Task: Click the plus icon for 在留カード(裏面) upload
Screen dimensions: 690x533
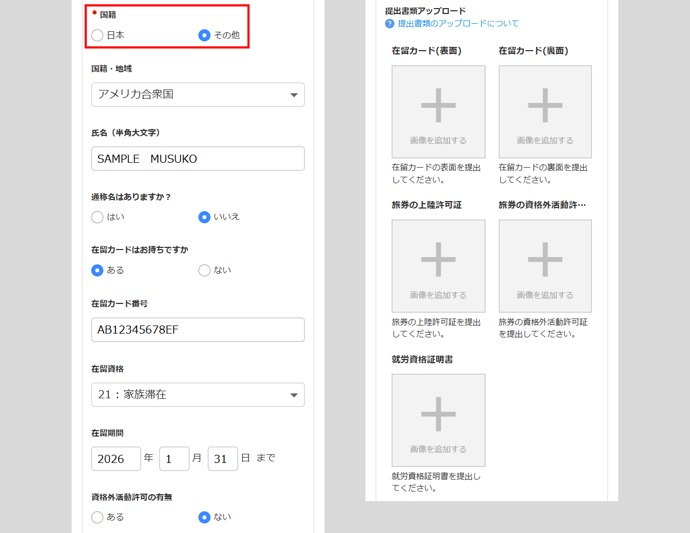Action: click(x=545, y=106)
